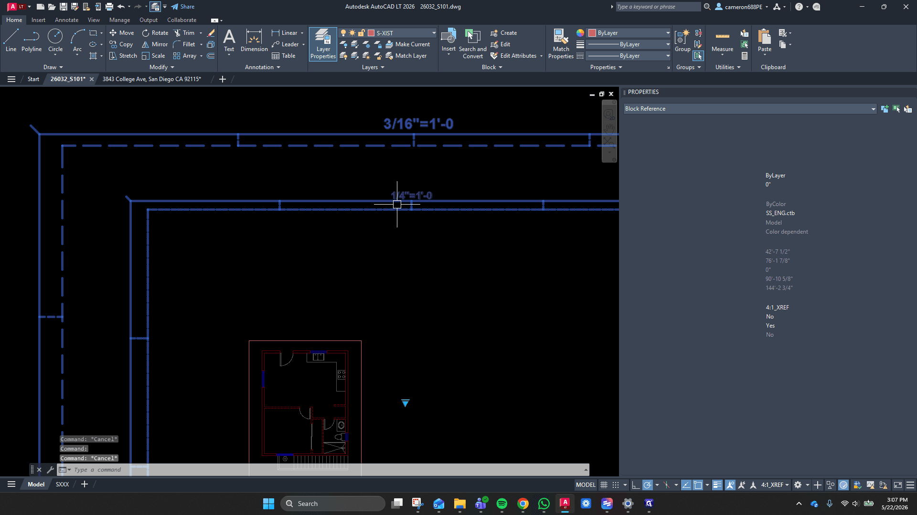
Task: Toggle object snap in status bar
Action: [x=698, y=485]
